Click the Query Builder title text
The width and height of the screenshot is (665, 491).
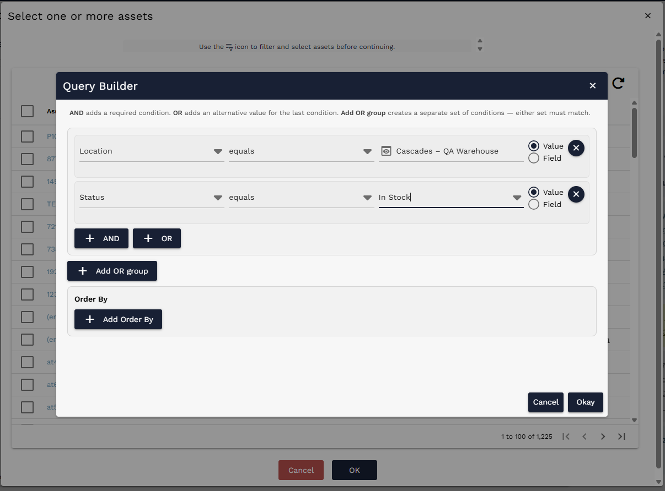coord(100,86)
